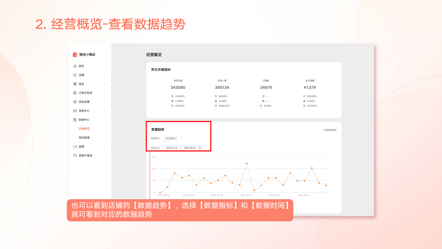Click the 昨日关键指标 card title
442x249 pixels.
point(161,70)
